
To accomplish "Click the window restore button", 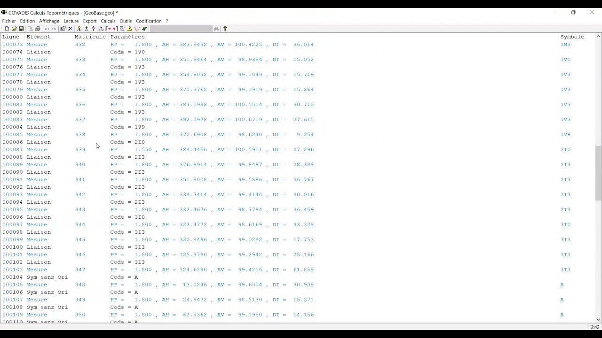I will [x=573, y=13].
